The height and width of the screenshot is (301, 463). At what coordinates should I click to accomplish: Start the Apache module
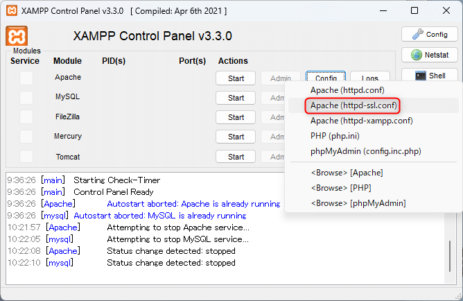(236, 78)
